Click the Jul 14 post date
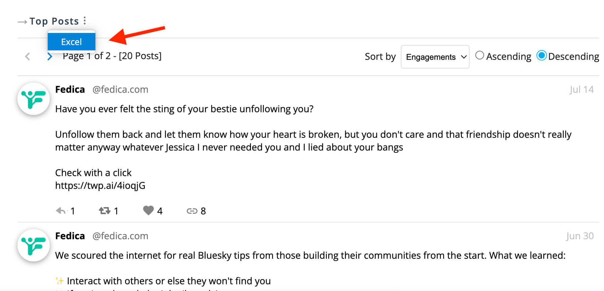This screenshot has width=604, height=291. pos(581,89)
